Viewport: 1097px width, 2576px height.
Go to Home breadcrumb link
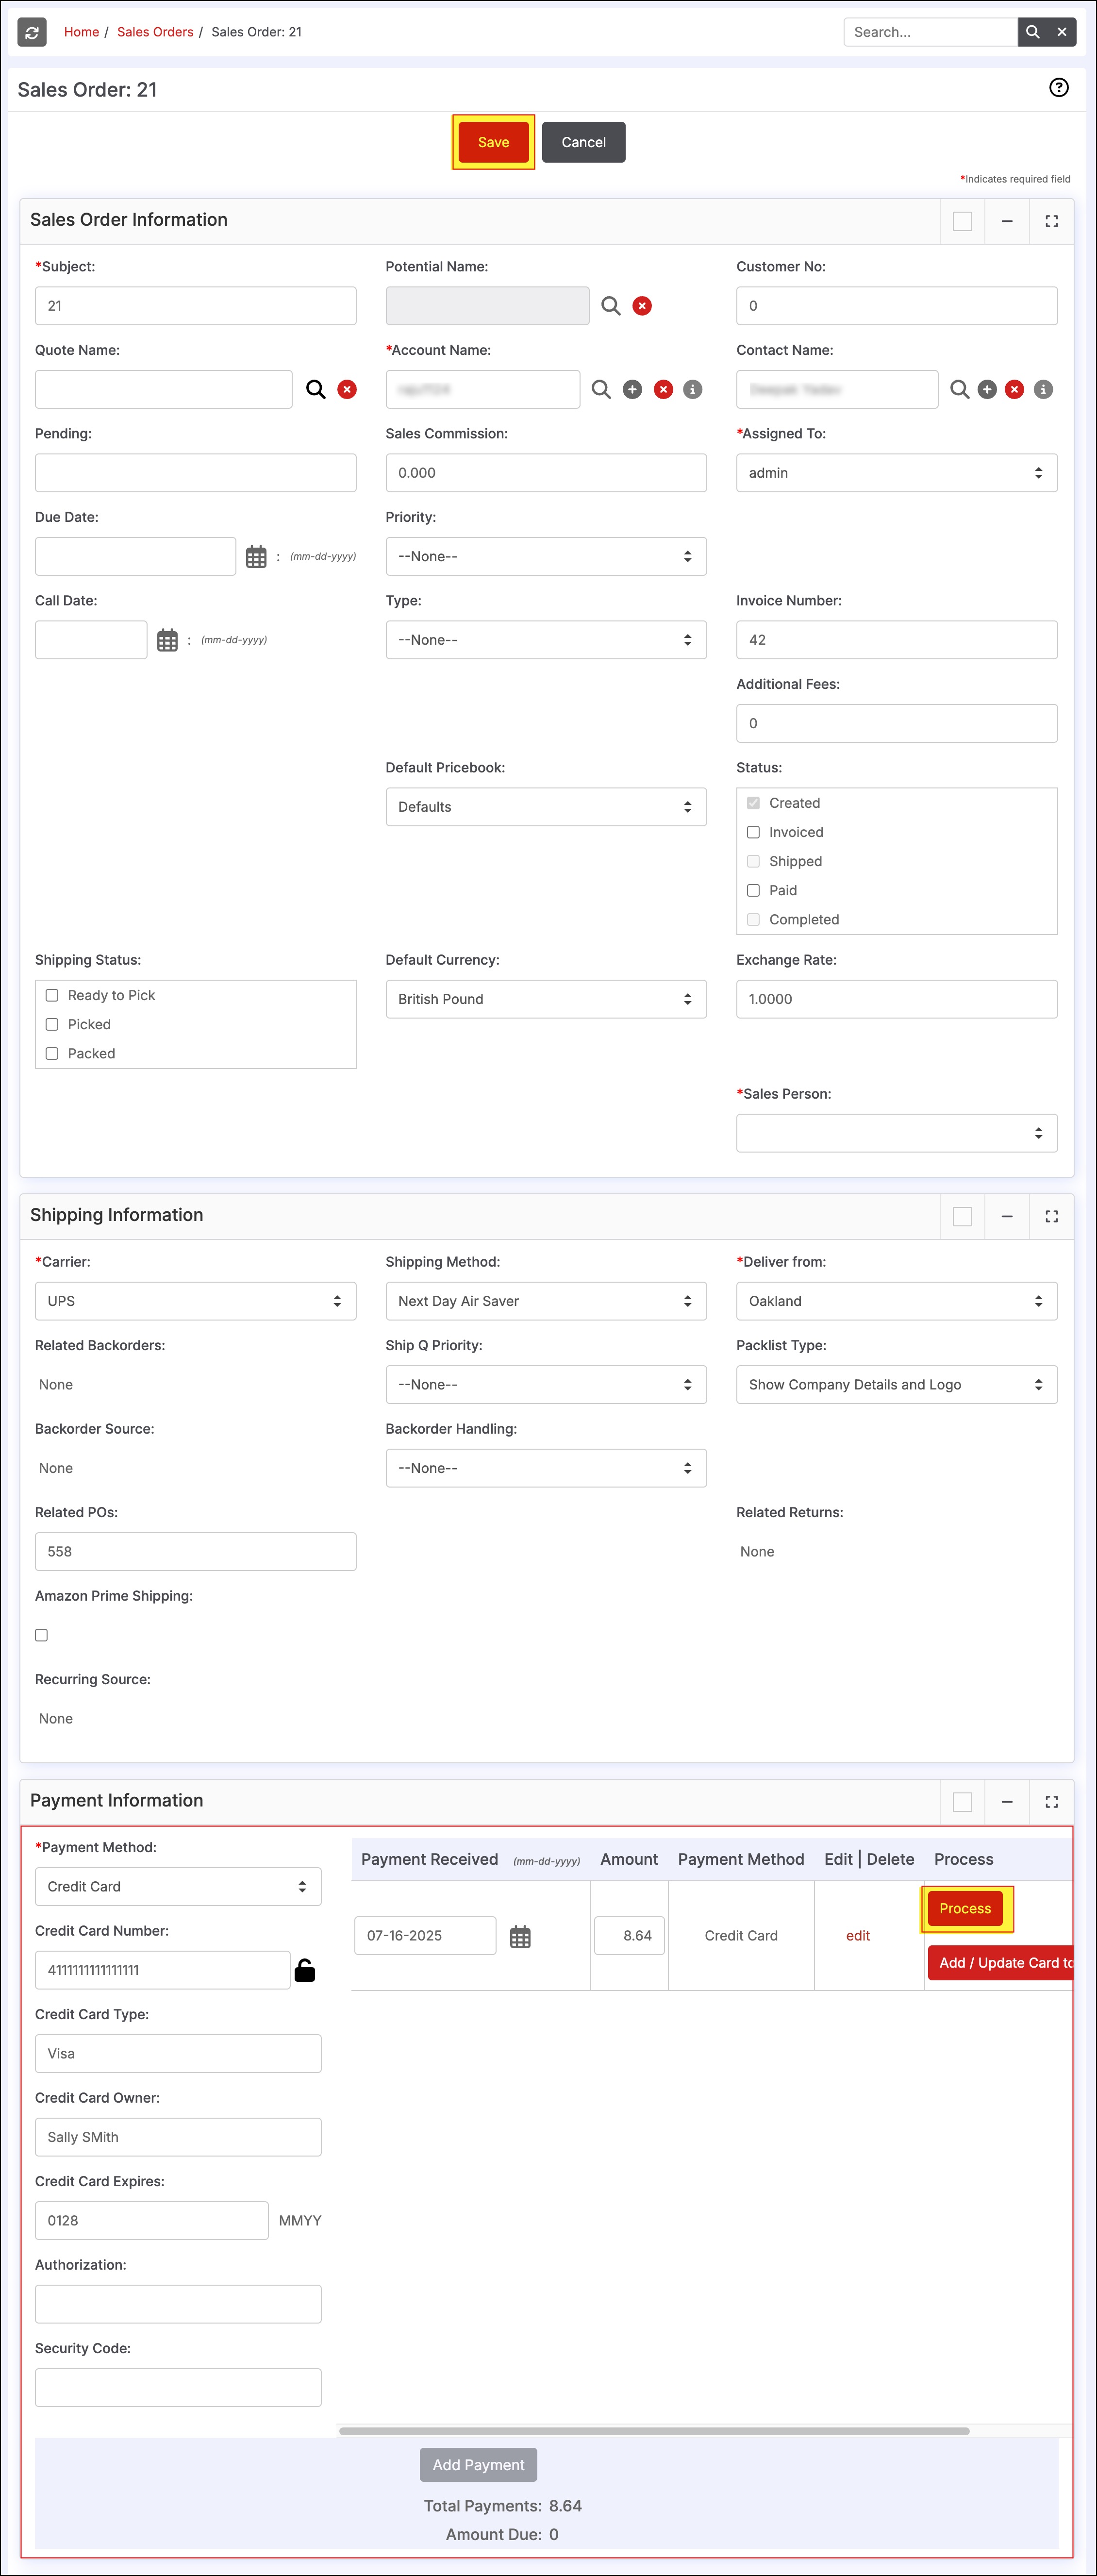(x=81, y=32)
